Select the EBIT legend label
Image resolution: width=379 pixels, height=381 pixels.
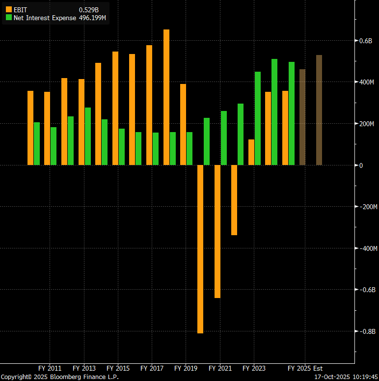[x=20, y=10]
